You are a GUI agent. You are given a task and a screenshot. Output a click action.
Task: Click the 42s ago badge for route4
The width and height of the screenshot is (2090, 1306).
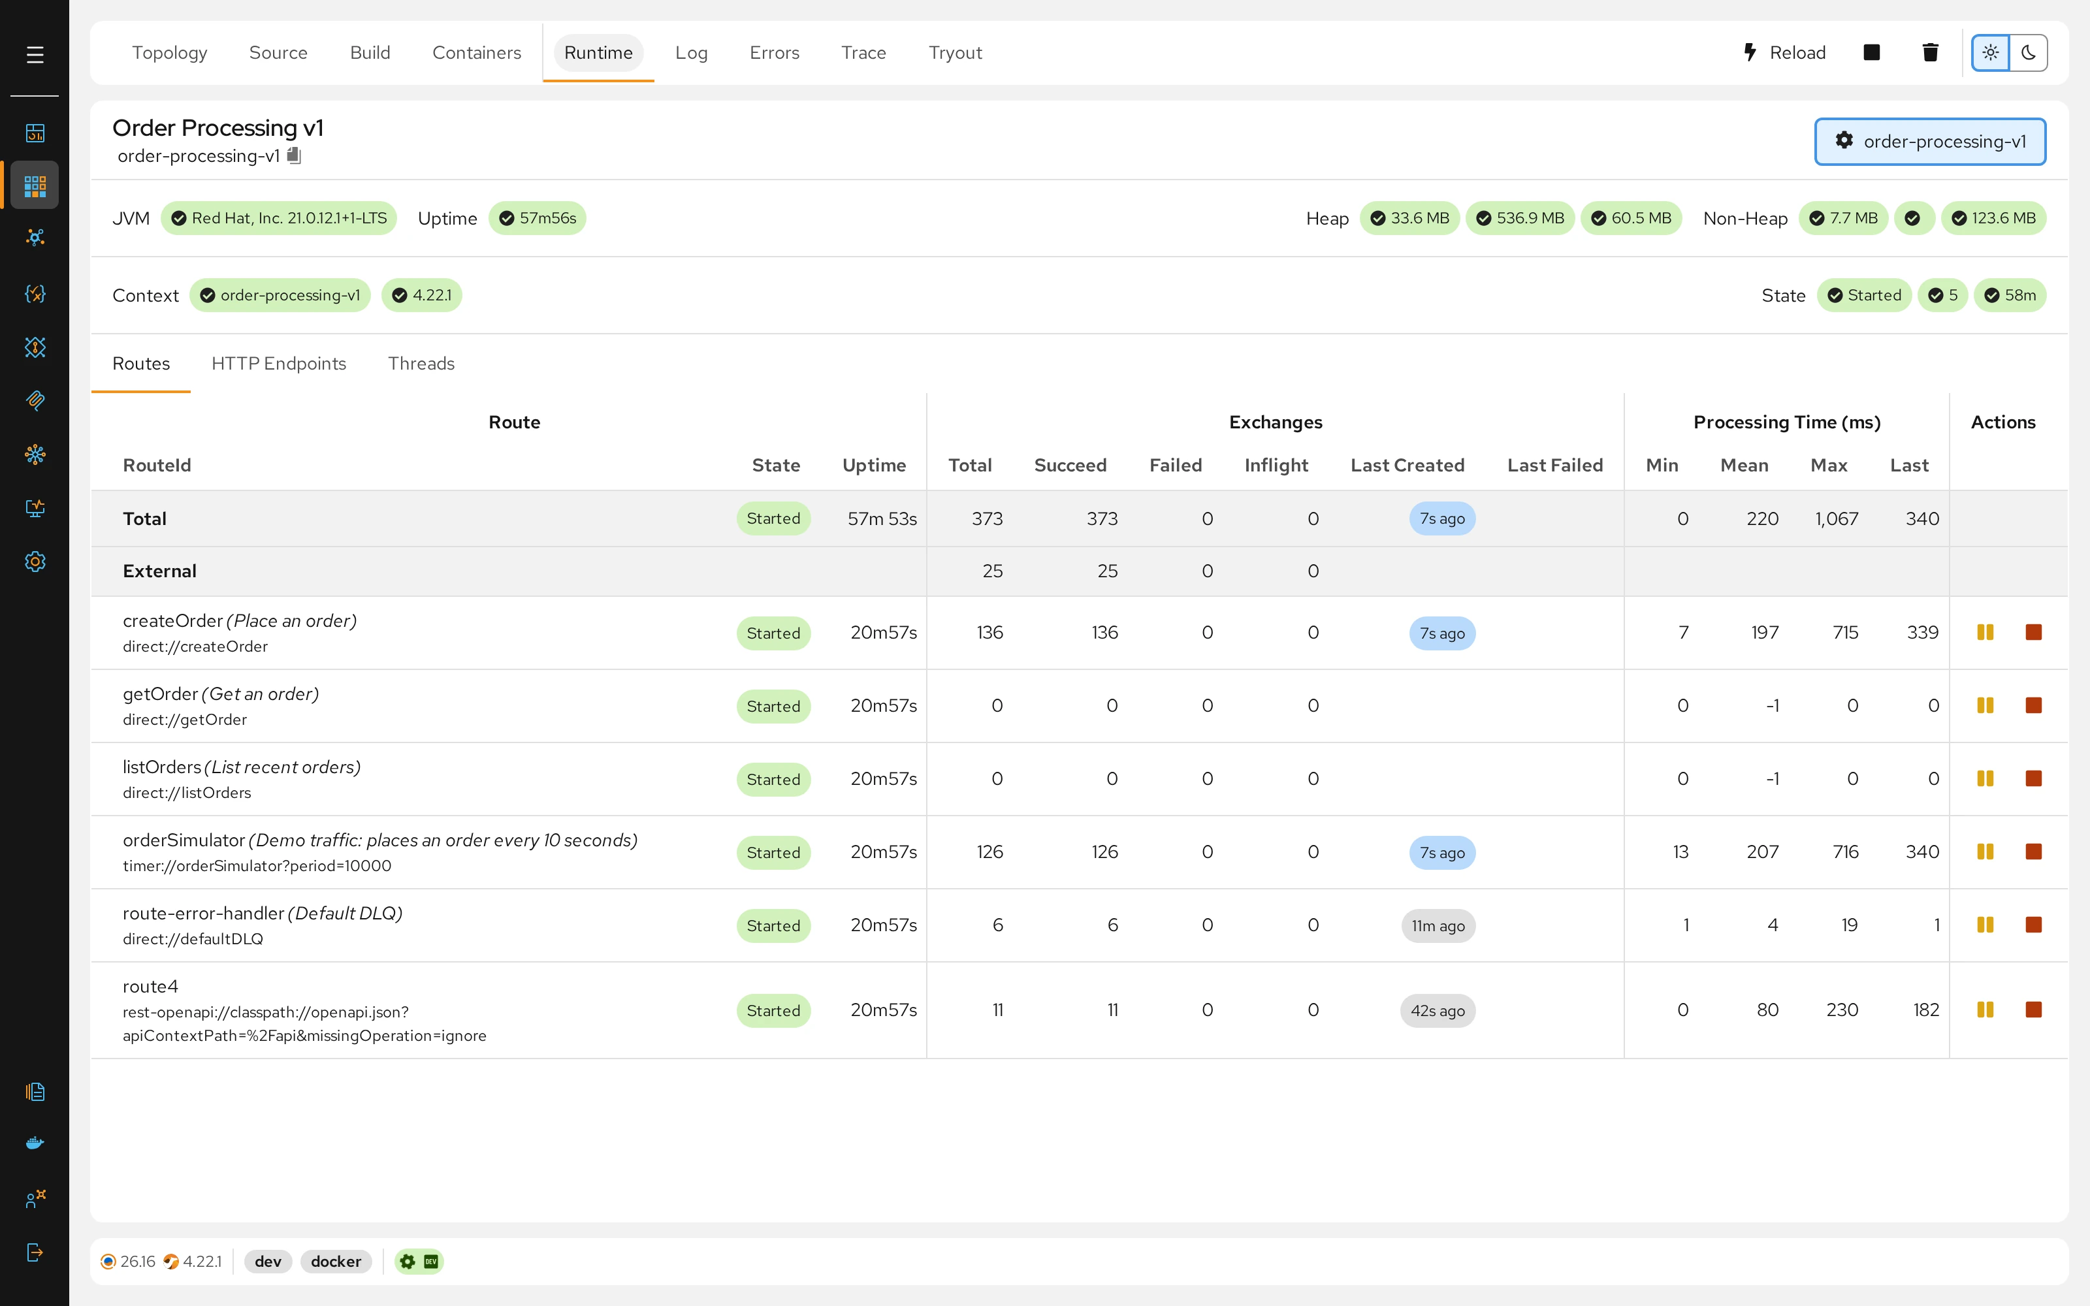point(1438,1011)
